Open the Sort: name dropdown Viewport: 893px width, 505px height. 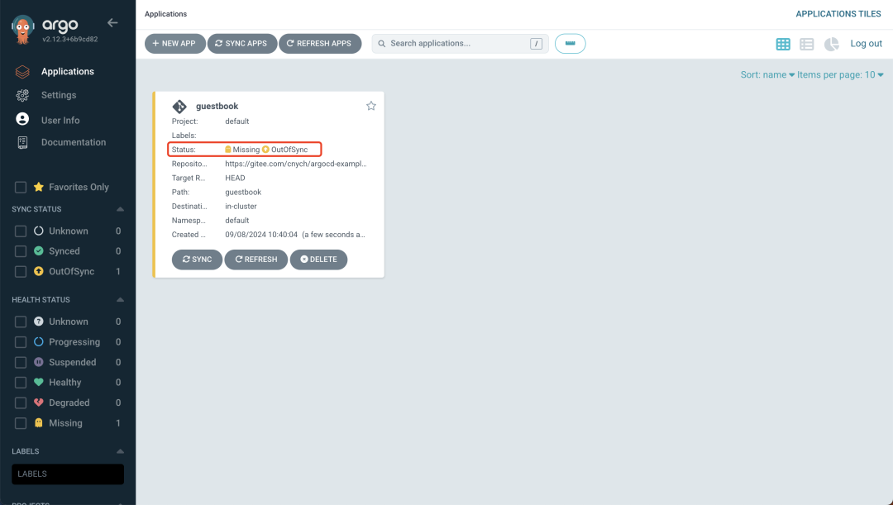767,74
